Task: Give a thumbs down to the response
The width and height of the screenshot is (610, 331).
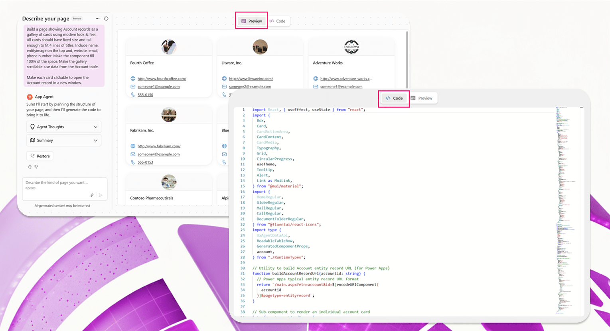Action: pyautogui.click(x=36, y=166)
